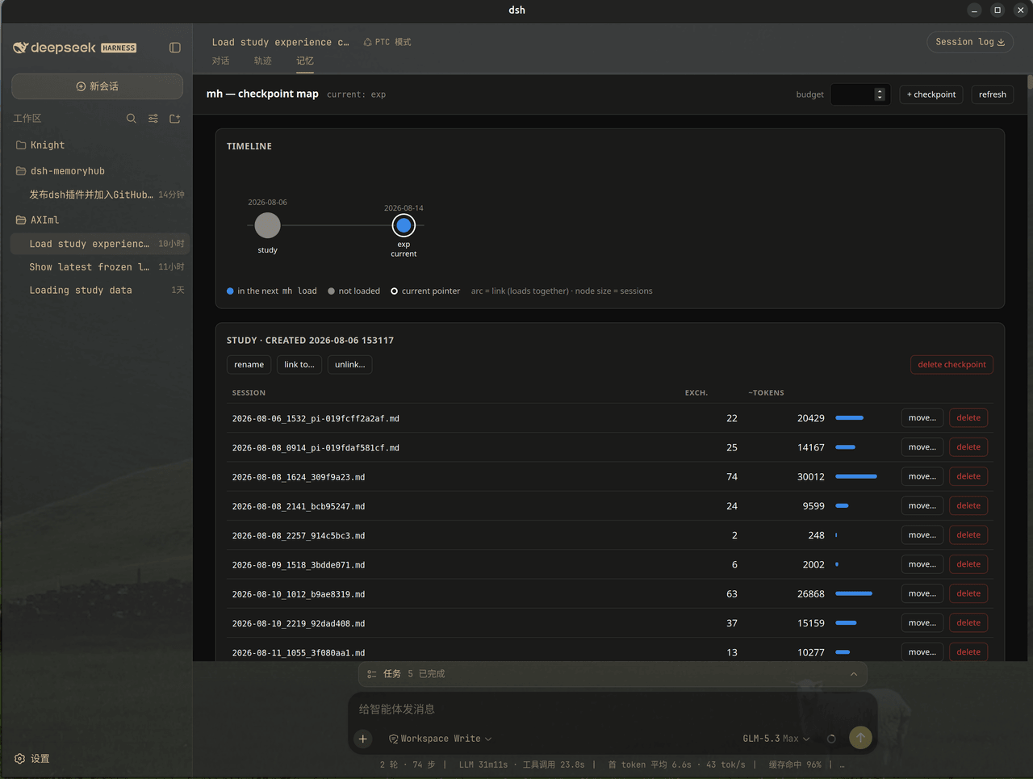Click the plus attachment icon in composer
Screen dimensions: 1033x779
[363, 739]
